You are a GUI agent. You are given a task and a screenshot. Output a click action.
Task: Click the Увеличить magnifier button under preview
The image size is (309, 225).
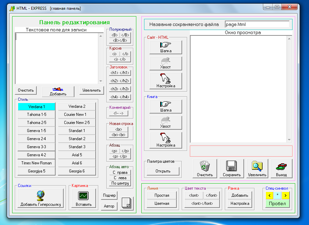tap(257, 168)
